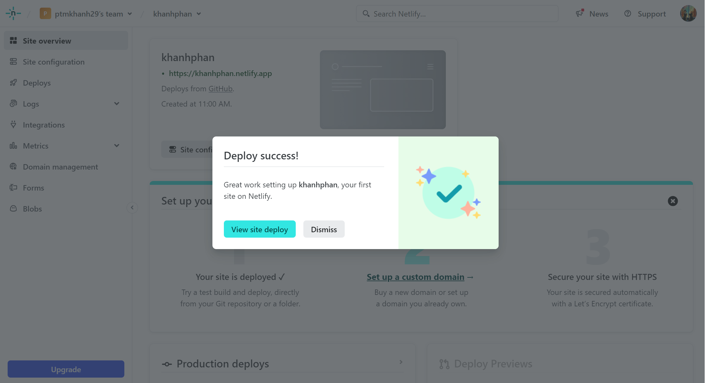Click the Netlify logo icon top left
712x383 pixels.
click(13, 13)
